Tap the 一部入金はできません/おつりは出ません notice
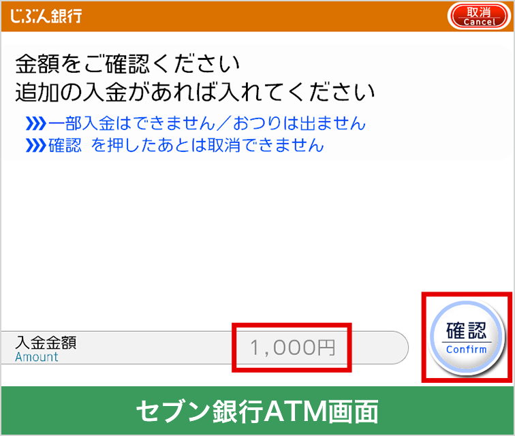This screenshot has width=515, height=436. click(x=207, y=123)
